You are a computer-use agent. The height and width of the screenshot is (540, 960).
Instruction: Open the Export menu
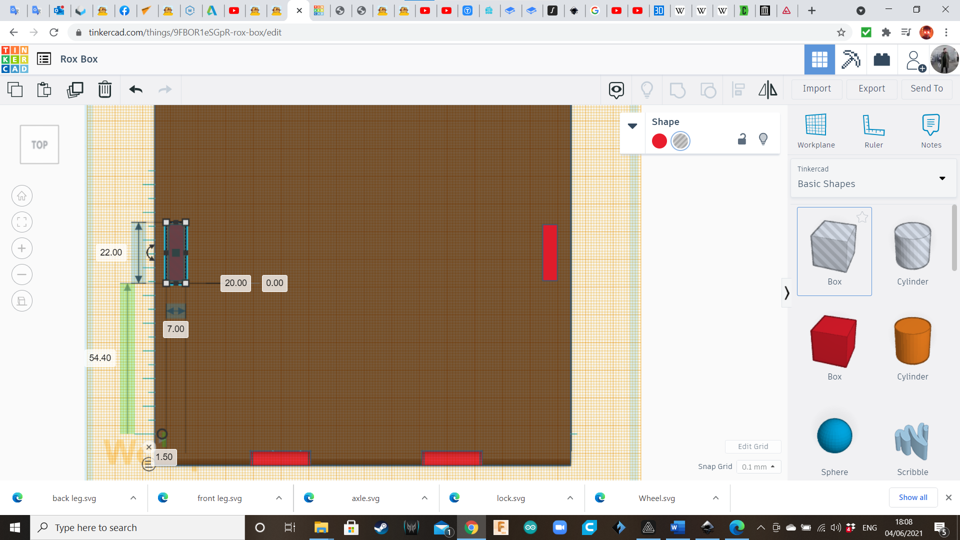[x=871, y=88]
